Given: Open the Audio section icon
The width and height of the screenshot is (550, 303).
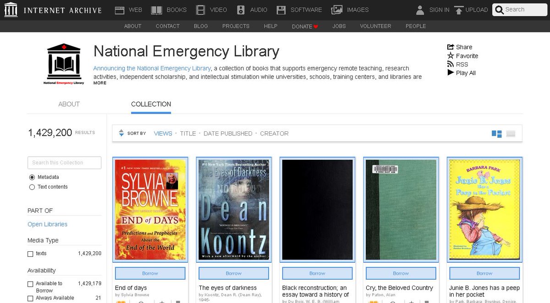Looking at the screenshot, I should pyautogui.click(x=242, y=10).
